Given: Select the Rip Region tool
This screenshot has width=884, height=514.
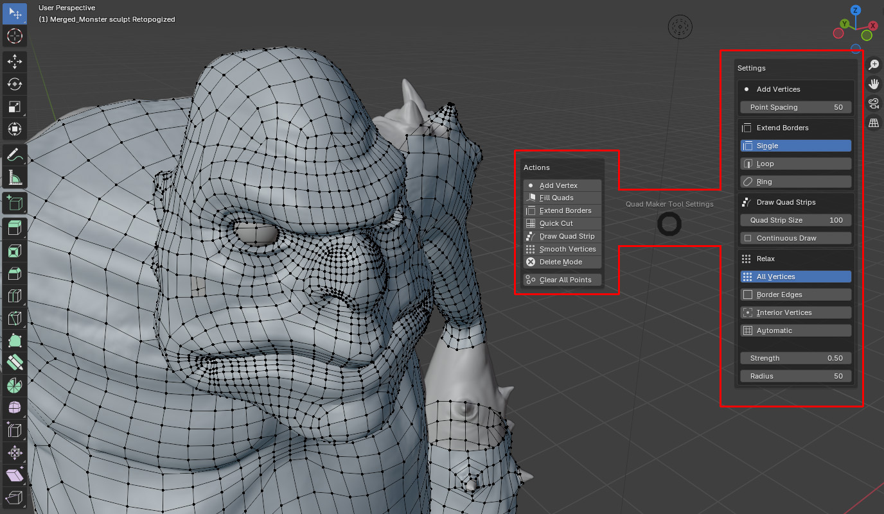Looking at the screenshot, I should [15, 498].
